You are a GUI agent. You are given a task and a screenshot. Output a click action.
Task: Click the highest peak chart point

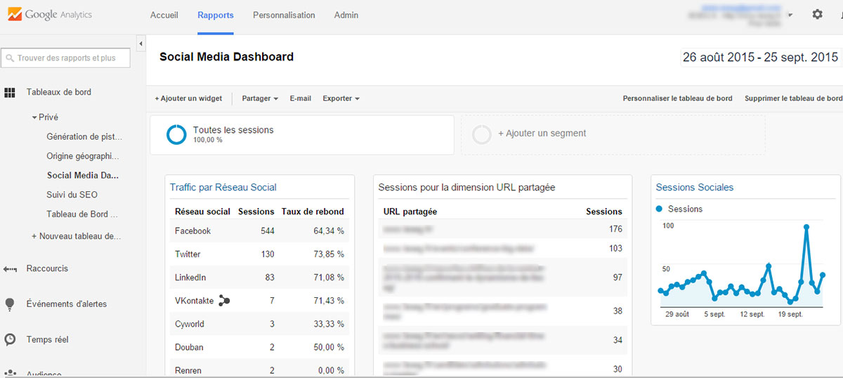coord(806,227)
